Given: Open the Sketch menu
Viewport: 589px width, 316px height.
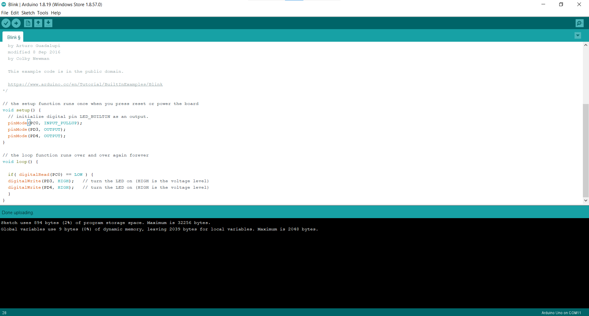Looking at the screenshot, I should coord(28,13).
